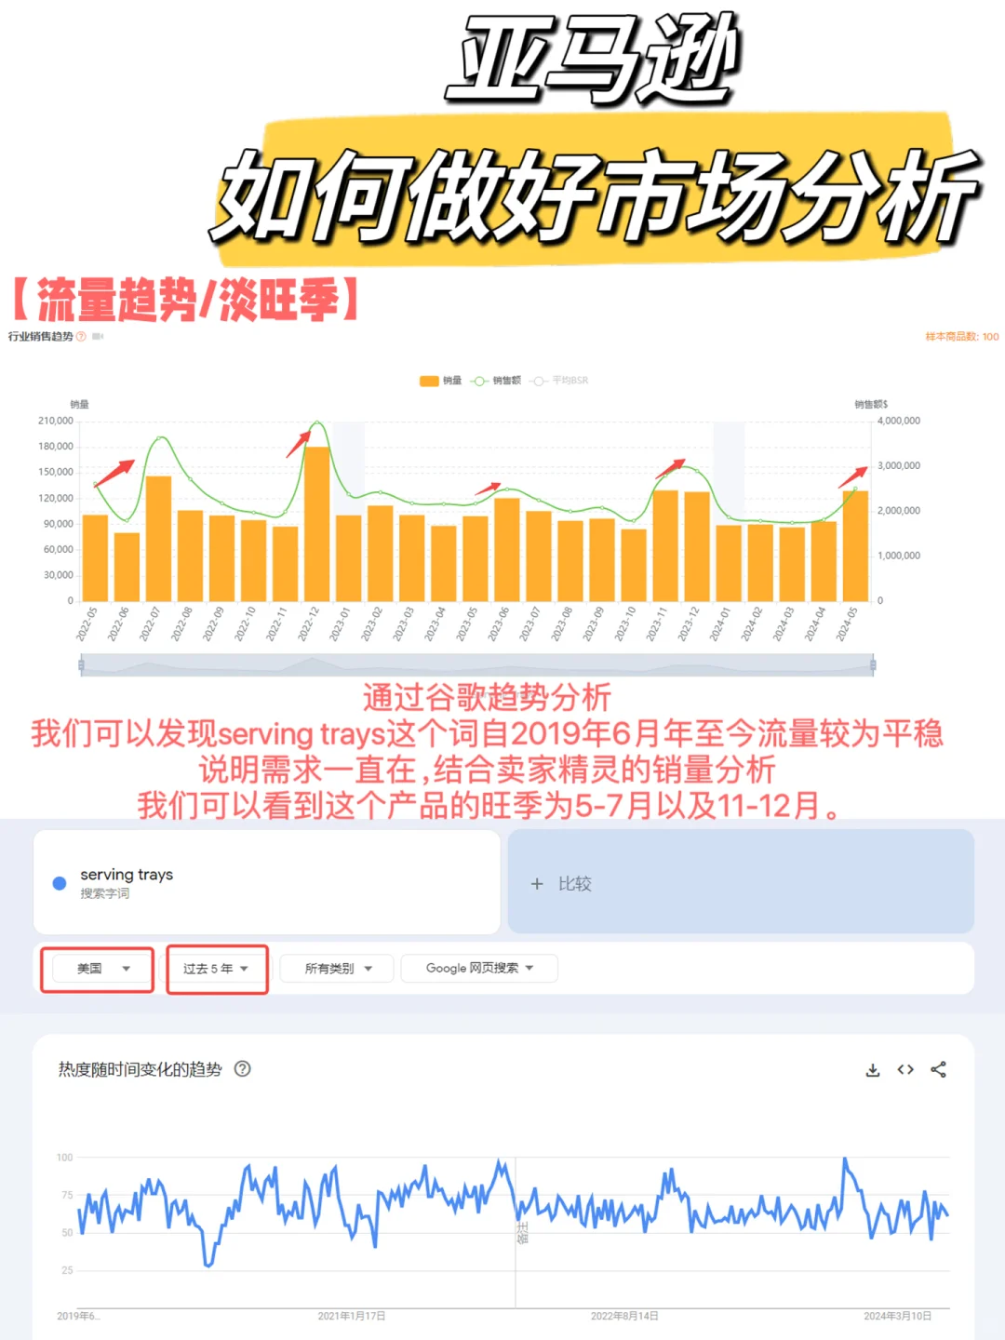Click the 2022年8月14日 date label
Viewport: 1005px width, 1340px height.
pos(624,1316)
